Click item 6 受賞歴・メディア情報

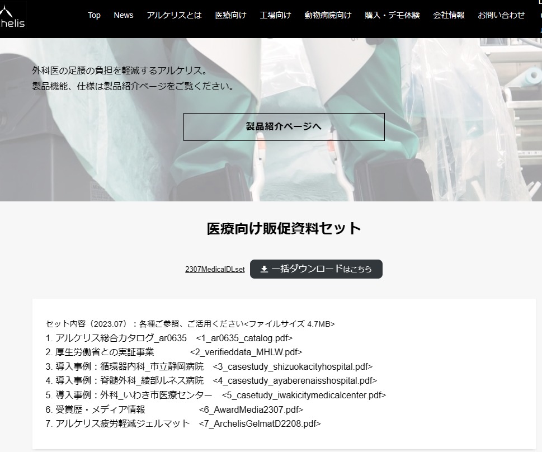pos(96,409)
